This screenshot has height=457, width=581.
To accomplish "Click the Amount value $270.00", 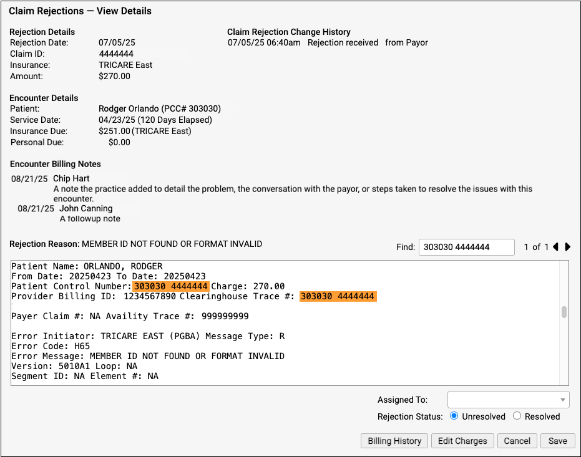I will (114, 76).
